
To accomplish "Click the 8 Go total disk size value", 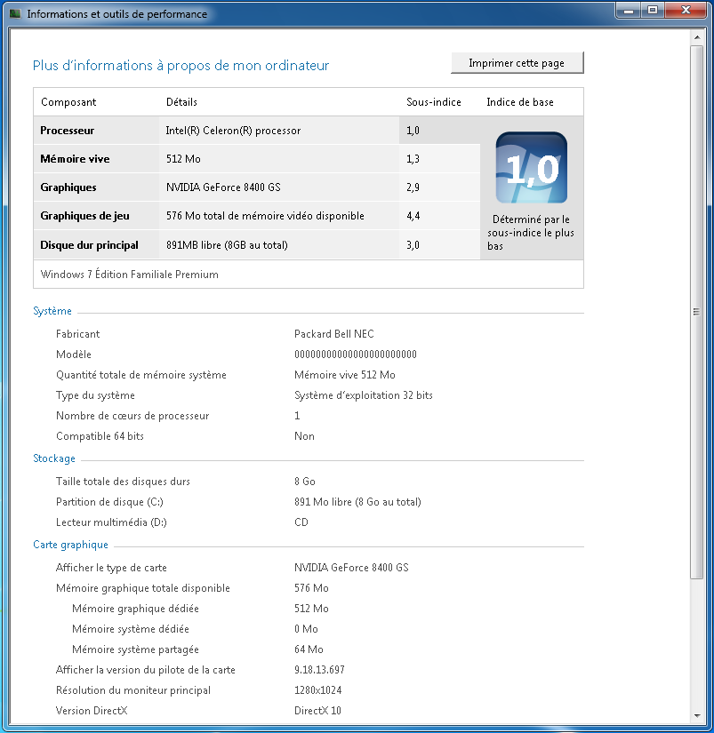I will click(x=305, y=482).
